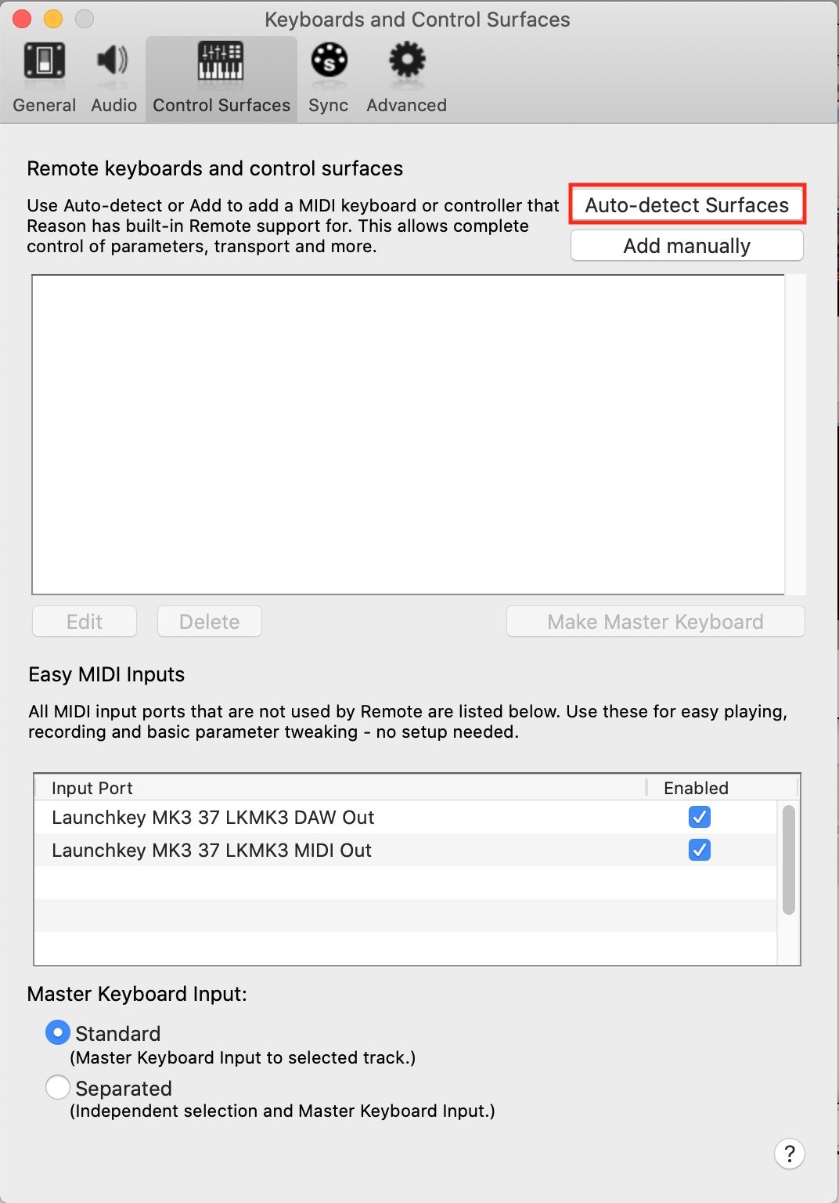
Task: Minimize the window with the yellow button
Action: click(53, 19)
